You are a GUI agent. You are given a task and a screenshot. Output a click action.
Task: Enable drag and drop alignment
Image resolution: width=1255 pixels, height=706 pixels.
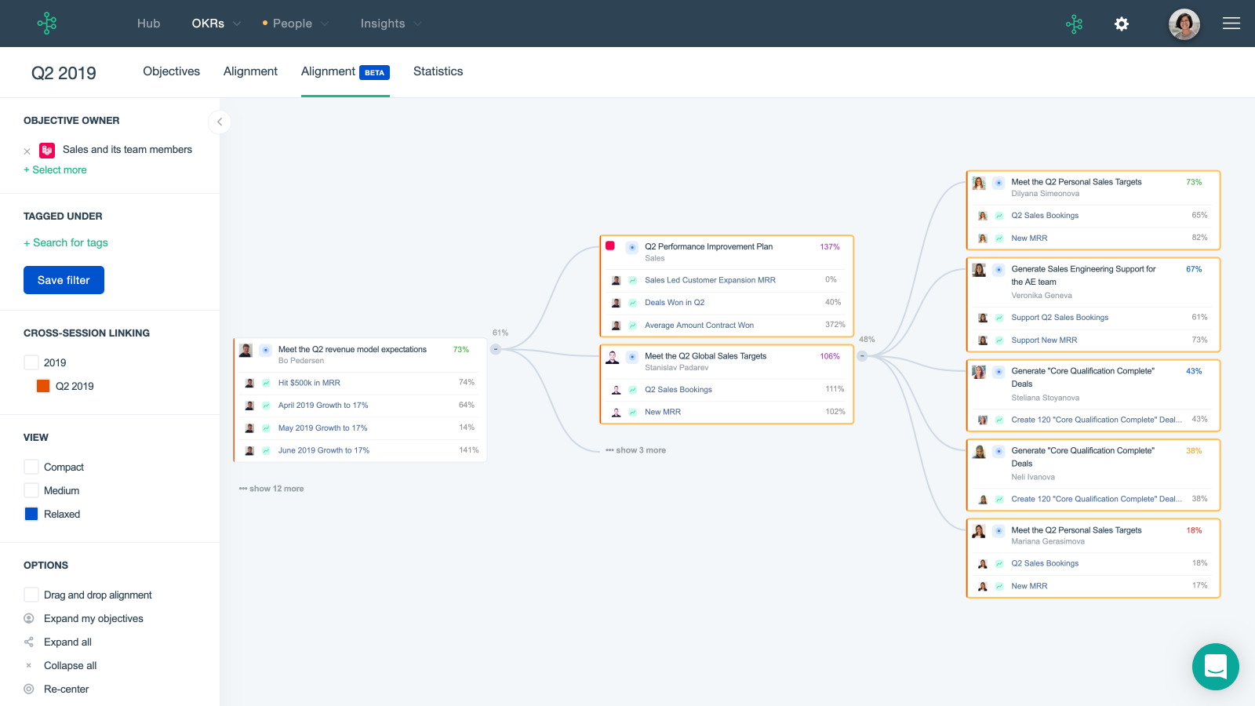(x=31, y=595)
